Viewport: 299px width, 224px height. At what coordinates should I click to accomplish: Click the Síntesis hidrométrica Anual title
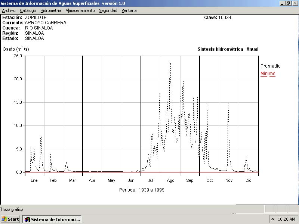[x=228, y=49]
